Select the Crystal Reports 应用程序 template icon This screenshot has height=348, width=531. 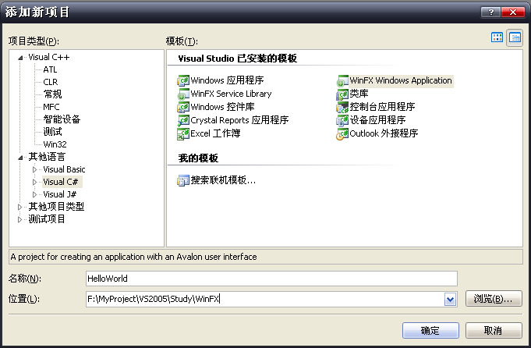[183, 120]
